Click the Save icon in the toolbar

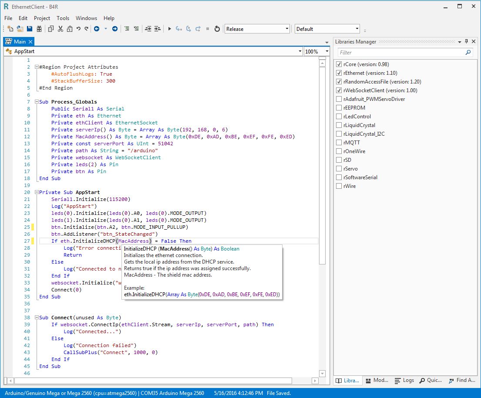tap(30, 29)
